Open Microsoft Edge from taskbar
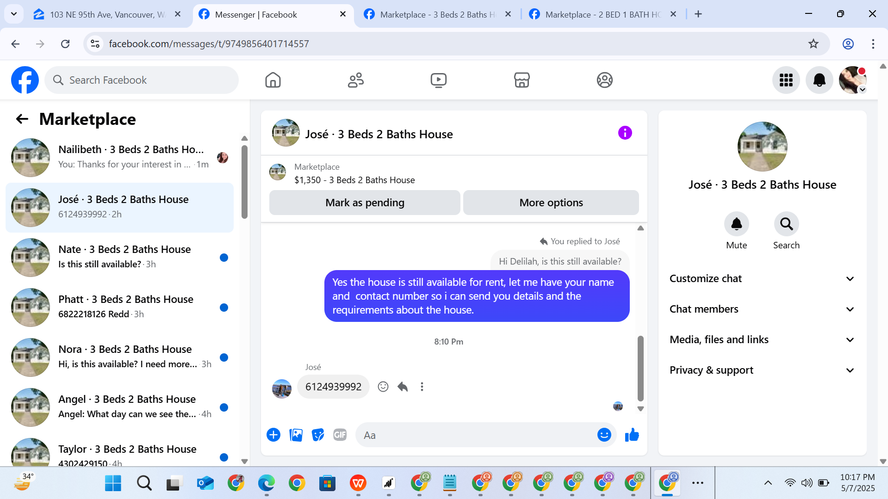Image resolution: width=888 pixels, height=499 pixels. click(266, 483)
